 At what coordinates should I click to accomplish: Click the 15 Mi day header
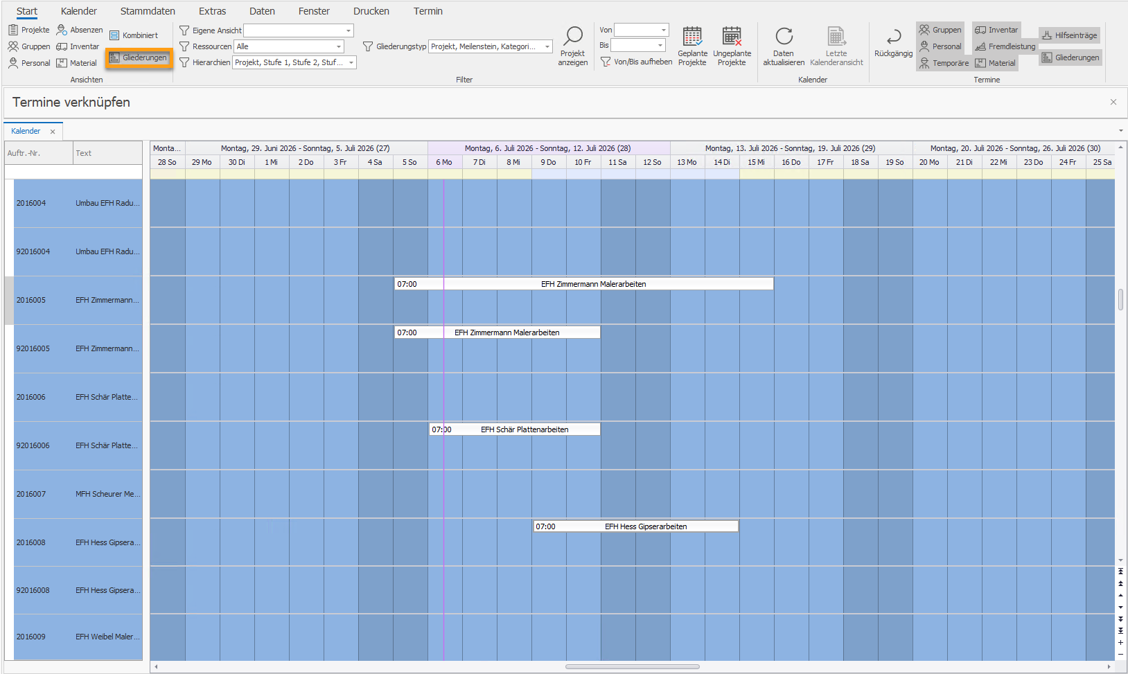(x=757, y=162)
